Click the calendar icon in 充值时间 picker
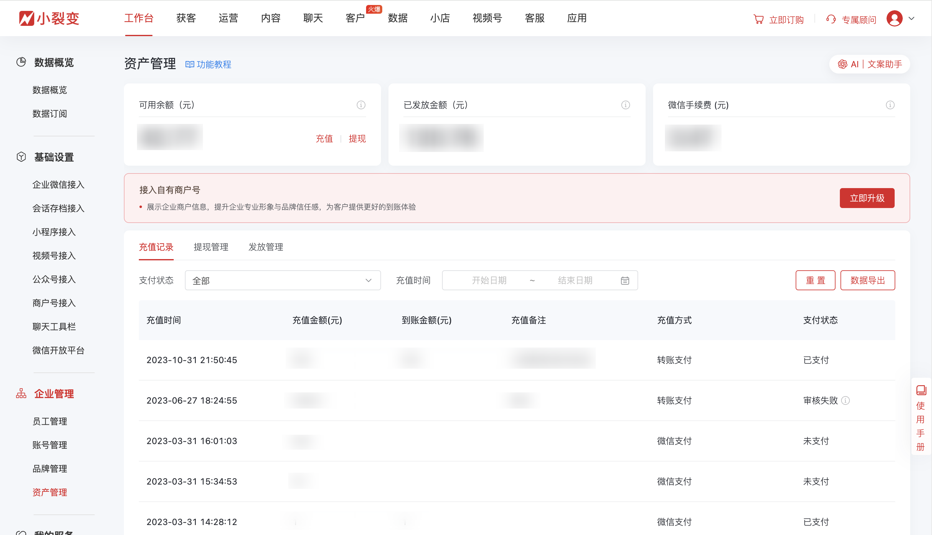 625,281
